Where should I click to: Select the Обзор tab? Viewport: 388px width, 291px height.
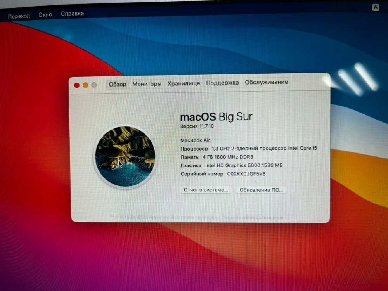point(118,84)
